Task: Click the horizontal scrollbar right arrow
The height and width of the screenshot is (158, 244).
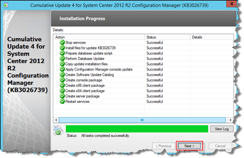Action: (x=230, y=120)
